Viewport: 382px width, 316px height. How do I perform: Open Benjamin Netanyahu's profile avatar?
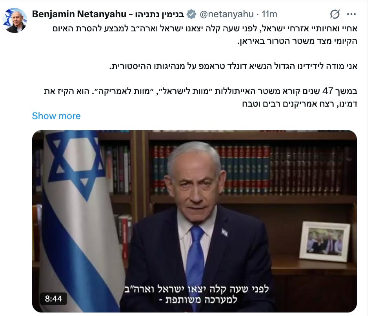pos(15,20)
